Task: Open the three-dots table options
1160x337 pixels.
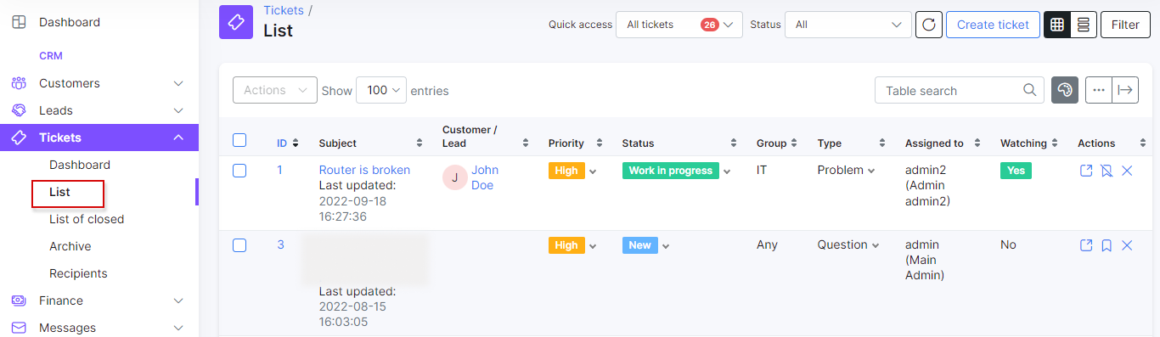Action: [x=1099, y=90]
